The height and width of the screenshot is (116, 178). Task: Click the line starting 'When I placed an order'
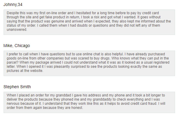(x=86, y=95)
